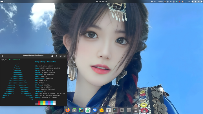203x114 pixels.
Task: Click the GPU: AMD ATI Phoenix1 line
Action: coord(48,95)
